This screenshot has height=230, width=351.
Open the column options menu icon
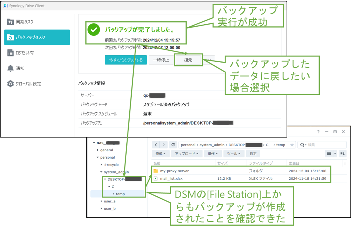tap(345, 163)
